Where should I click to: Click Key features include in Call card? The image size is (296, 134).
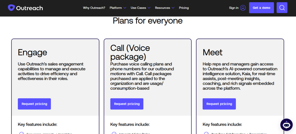coord(130,124)
